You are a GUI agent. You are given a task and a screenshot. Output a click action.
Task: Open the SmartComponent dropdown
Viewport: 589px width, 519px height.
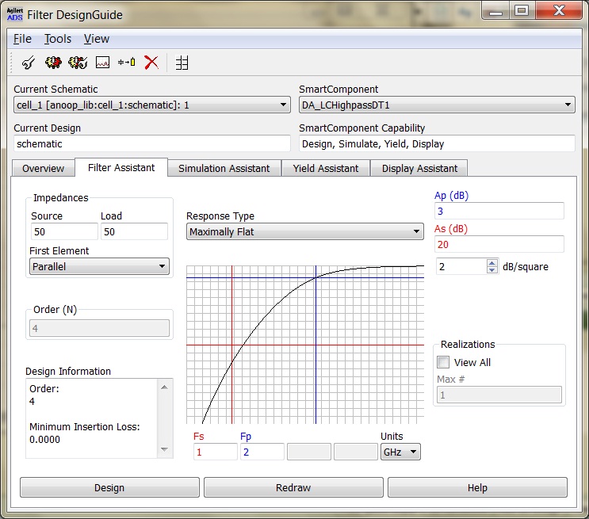[437, 105]
